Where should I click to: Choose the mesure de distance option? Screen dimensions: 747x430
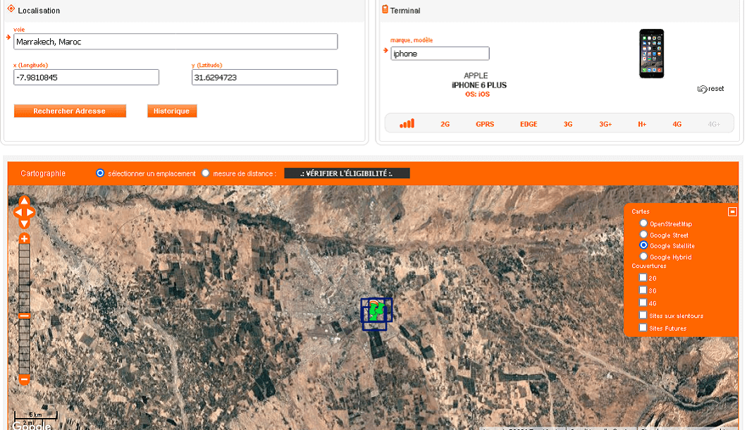point(206,173)
